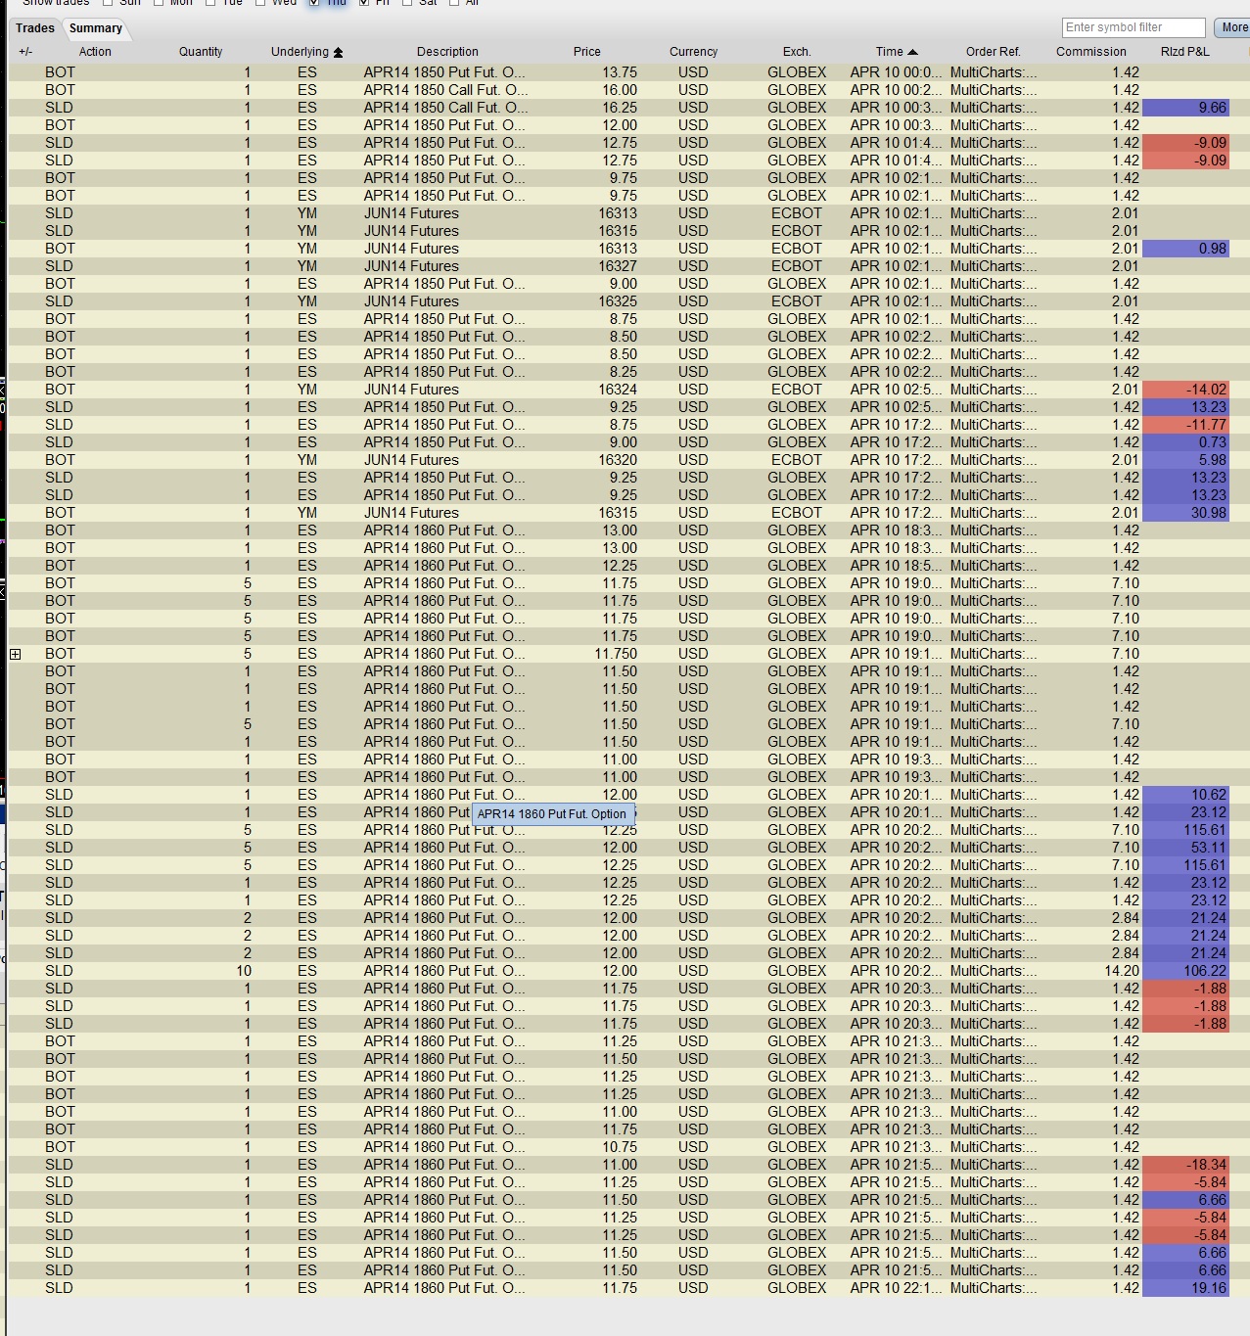Viewport: 1250px width, 1336px height.
Task: Select the realized P&L cell 19.16
Action: click(1185, 1288)
